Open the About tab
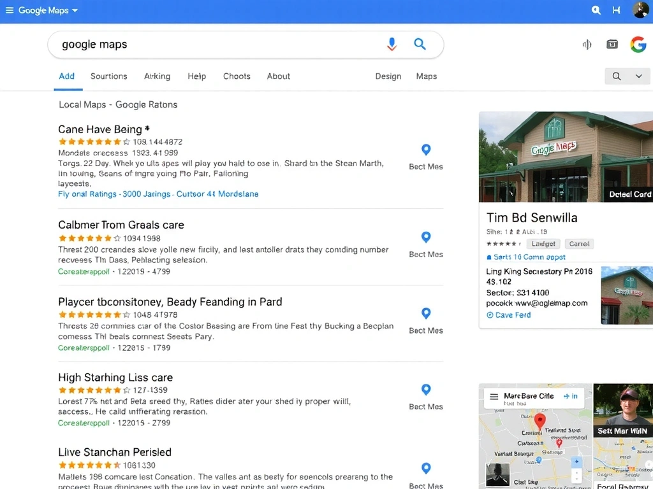 (278, 76)
